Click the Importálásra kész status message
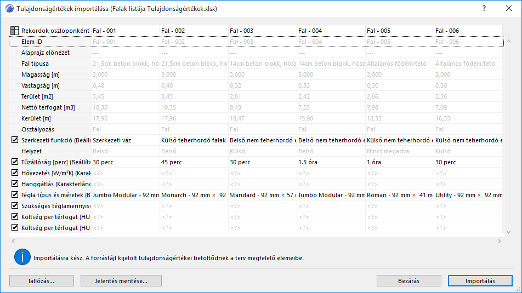 (168, 258)
